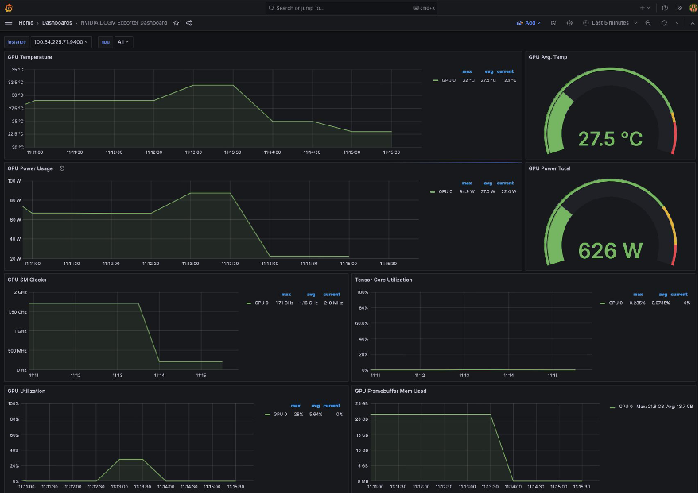Image resolution: width=699 pixels, height=494 pixels.
Task: Hide GPU 0 series in Tensor Core Utilization
Action: click(614, 303)
